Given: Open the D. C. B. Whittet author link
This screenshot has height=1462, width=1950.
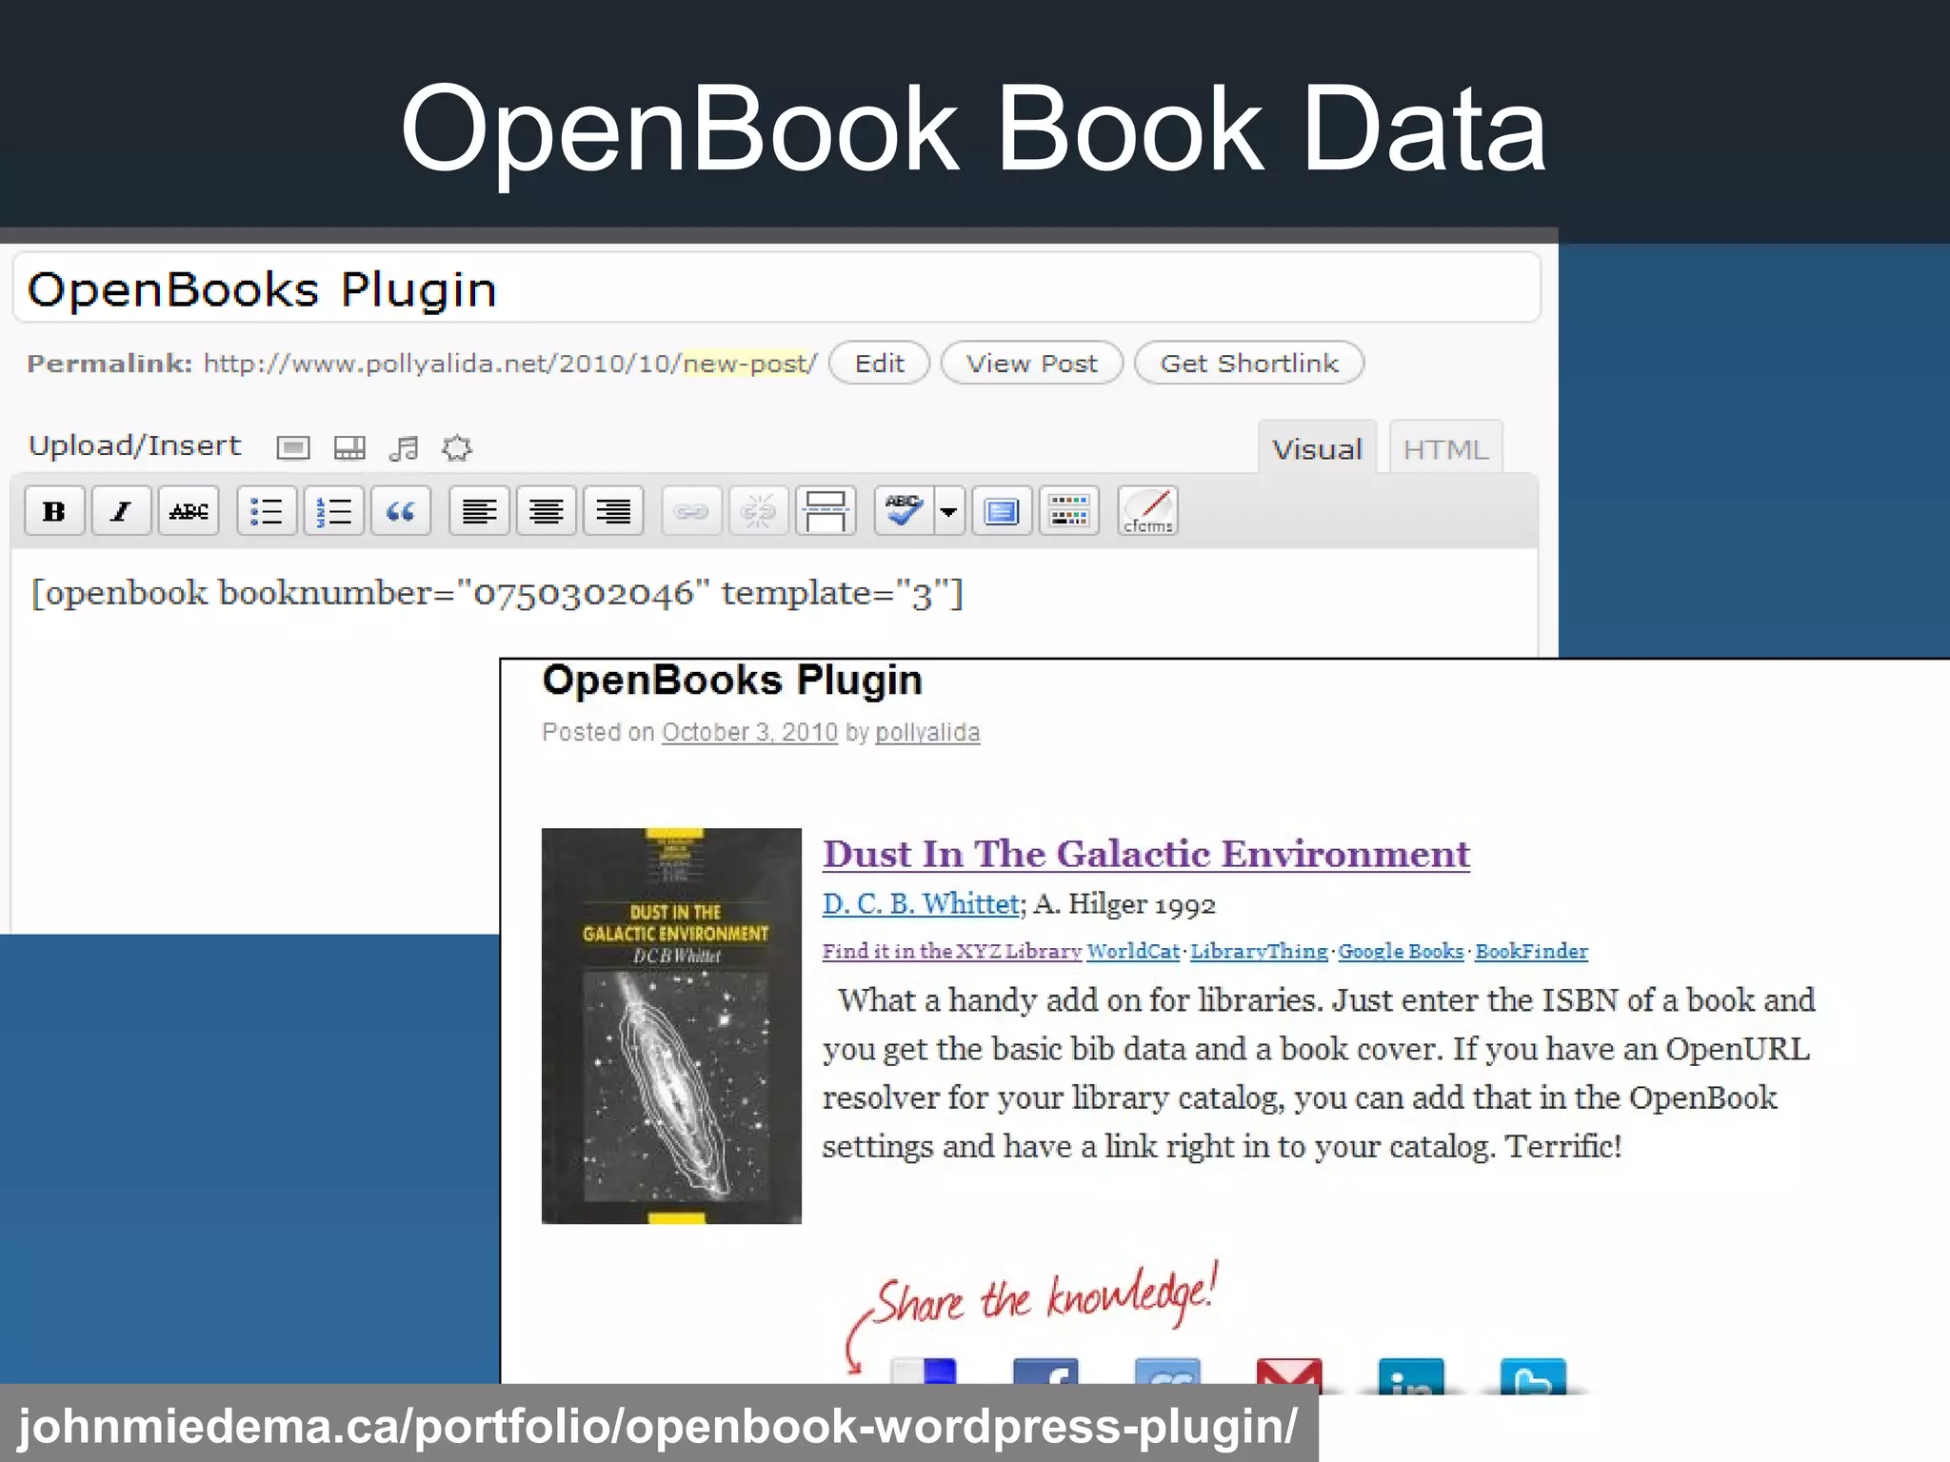Looking at the screenshot, I should (x=921, y=903).
